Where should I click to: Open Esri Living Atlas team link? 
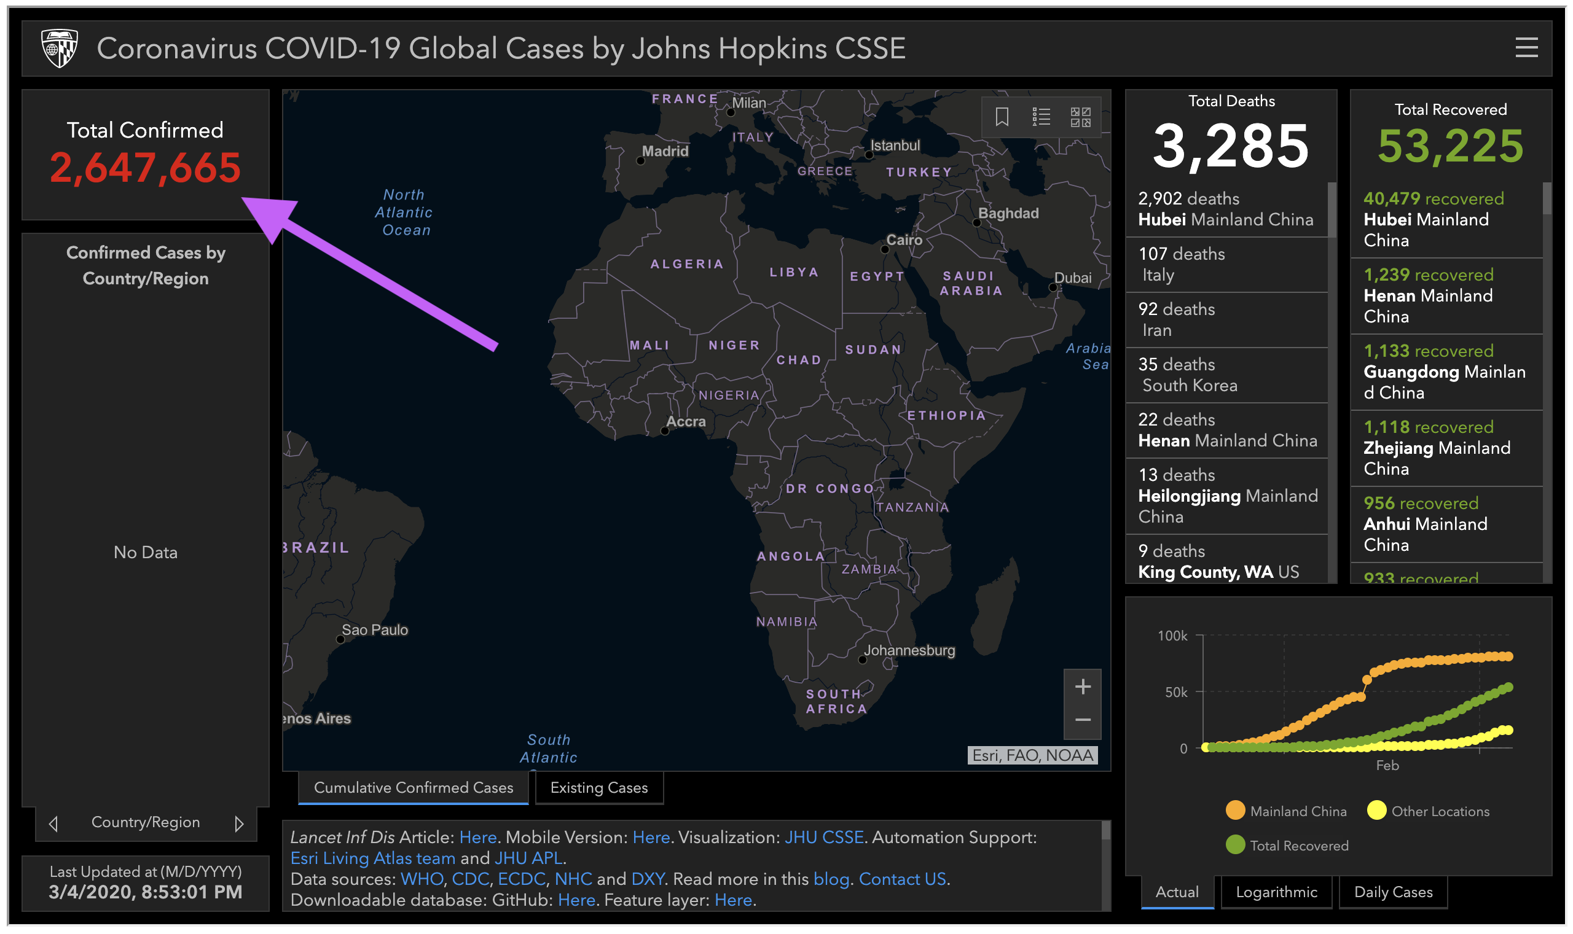click(x=373, y=858)
